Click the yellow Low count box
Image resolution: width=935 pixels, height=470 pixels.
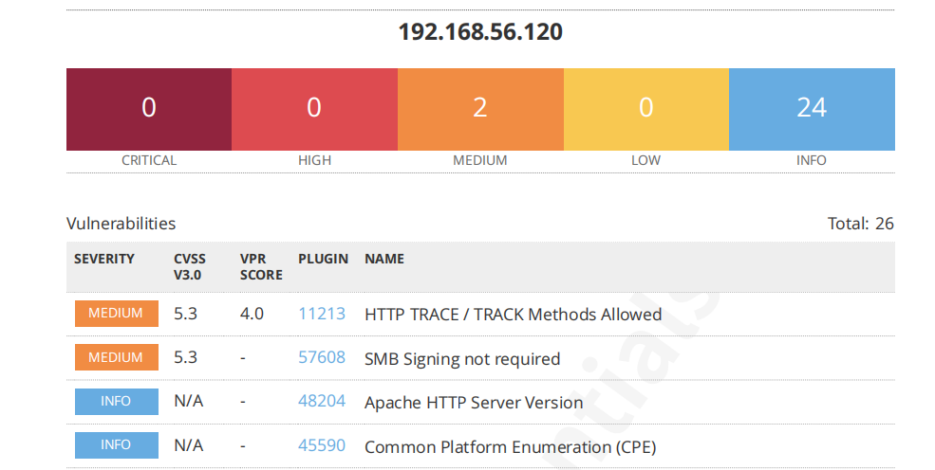(x=645, y=109)
